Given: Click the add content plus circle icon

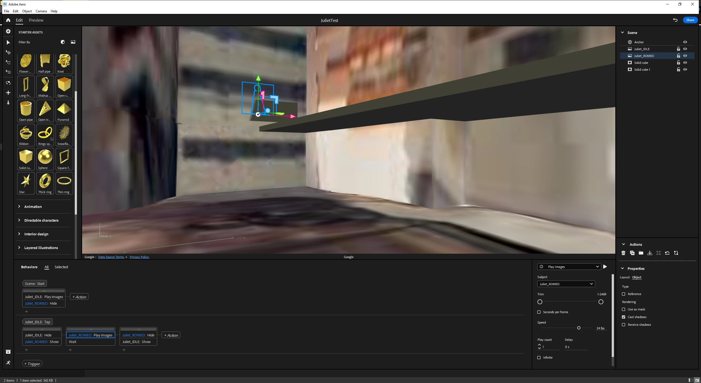Looking at the screenshot, I should point(8,31).
